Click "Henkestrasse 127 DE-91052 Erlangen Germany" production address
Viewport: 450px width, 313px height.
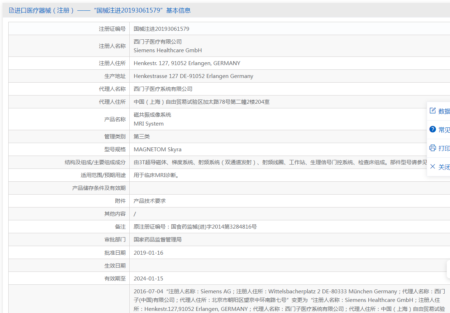(x=193, y=76)
